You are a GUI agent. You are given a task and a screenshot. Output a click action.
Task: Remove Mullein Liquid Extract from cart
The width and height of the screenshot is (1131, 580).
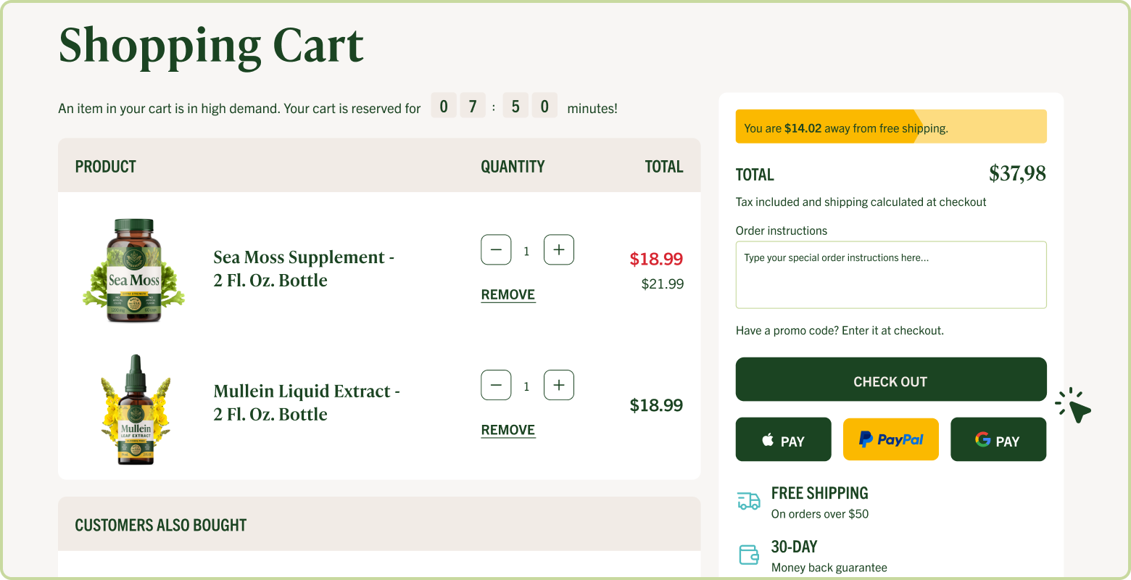508,430
